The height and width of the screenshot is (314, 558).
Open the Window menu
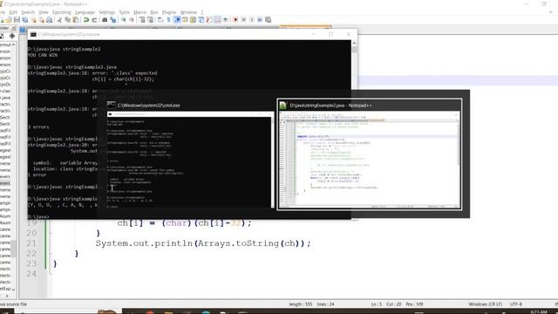click(188, 12)
